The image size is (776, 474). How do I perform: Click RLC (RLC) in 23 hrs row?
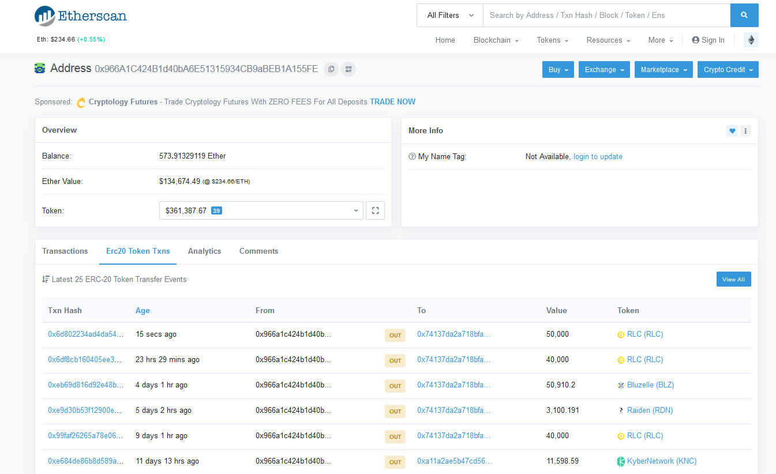[645, 359]
